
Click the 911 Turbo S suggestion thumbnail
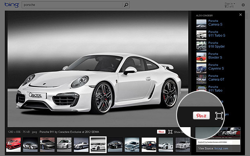tap(201, 35)
